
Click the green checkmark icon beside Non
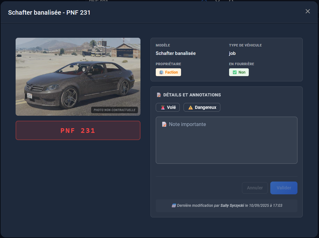(x=235, y=72)
